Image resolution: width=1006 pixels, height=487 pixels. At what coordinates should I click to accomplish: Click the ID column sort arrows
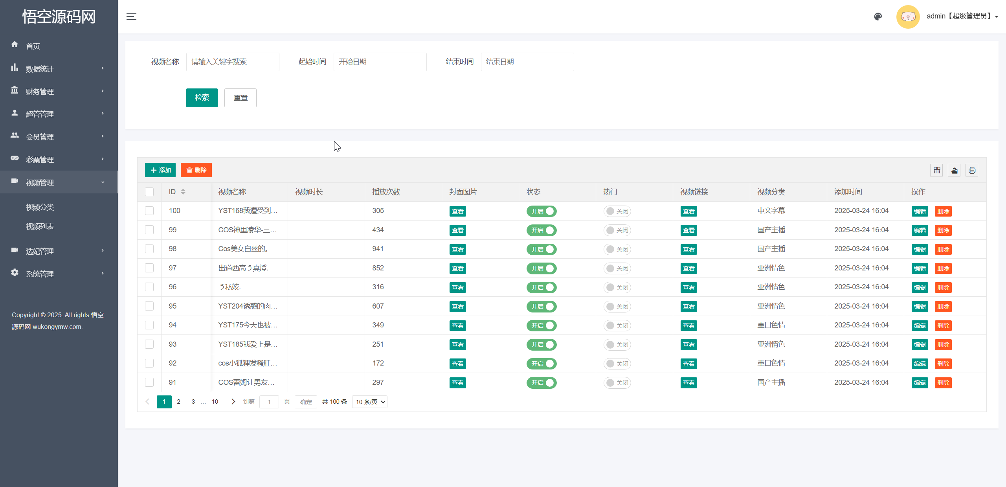pos(183,192)
